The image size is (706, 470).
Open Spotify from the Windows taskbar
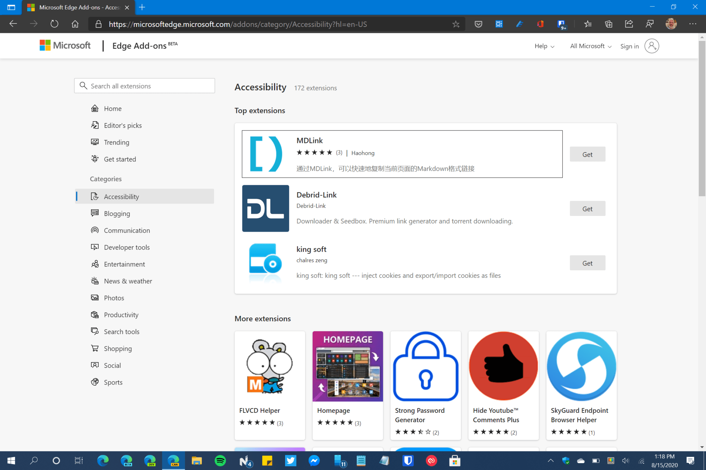[220, 460]
